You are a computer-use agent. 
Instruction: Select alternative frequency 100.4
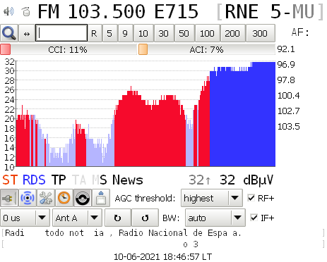pos(289,96)
